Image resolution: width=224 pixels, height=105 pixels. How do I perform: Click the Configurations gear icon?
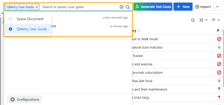(x=13, y=99)
